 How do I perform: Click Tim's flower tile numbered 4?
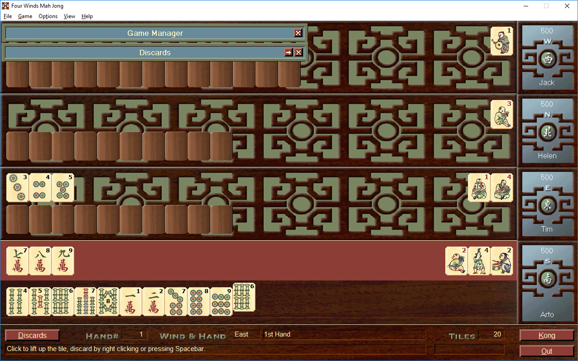(x=502, y=188)
